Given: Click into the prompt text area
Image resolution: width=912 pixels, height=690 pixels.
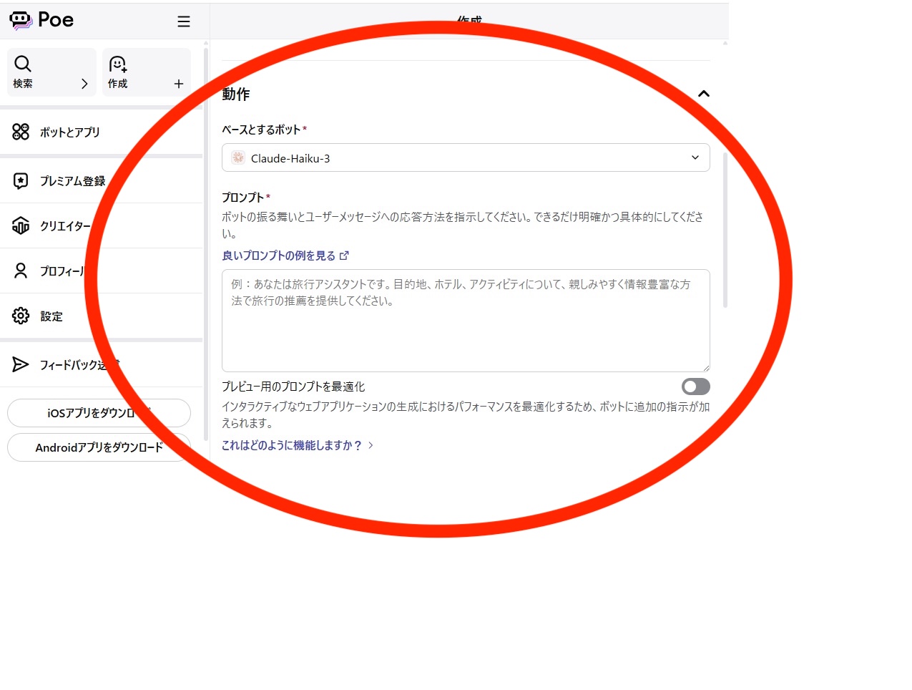Looking at the screenshot, I should pos(466,321).
